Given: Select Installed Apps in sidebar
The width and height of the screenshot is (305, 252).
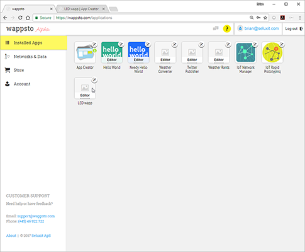Looking at the screenshot, I should tap(34, 43).
